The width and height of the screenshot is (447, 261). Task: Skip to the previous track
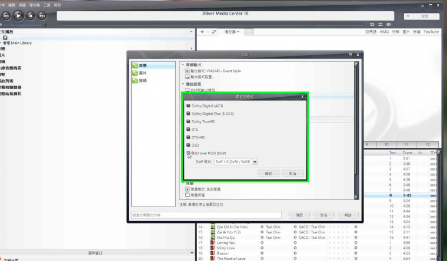[x=6, y=16]
